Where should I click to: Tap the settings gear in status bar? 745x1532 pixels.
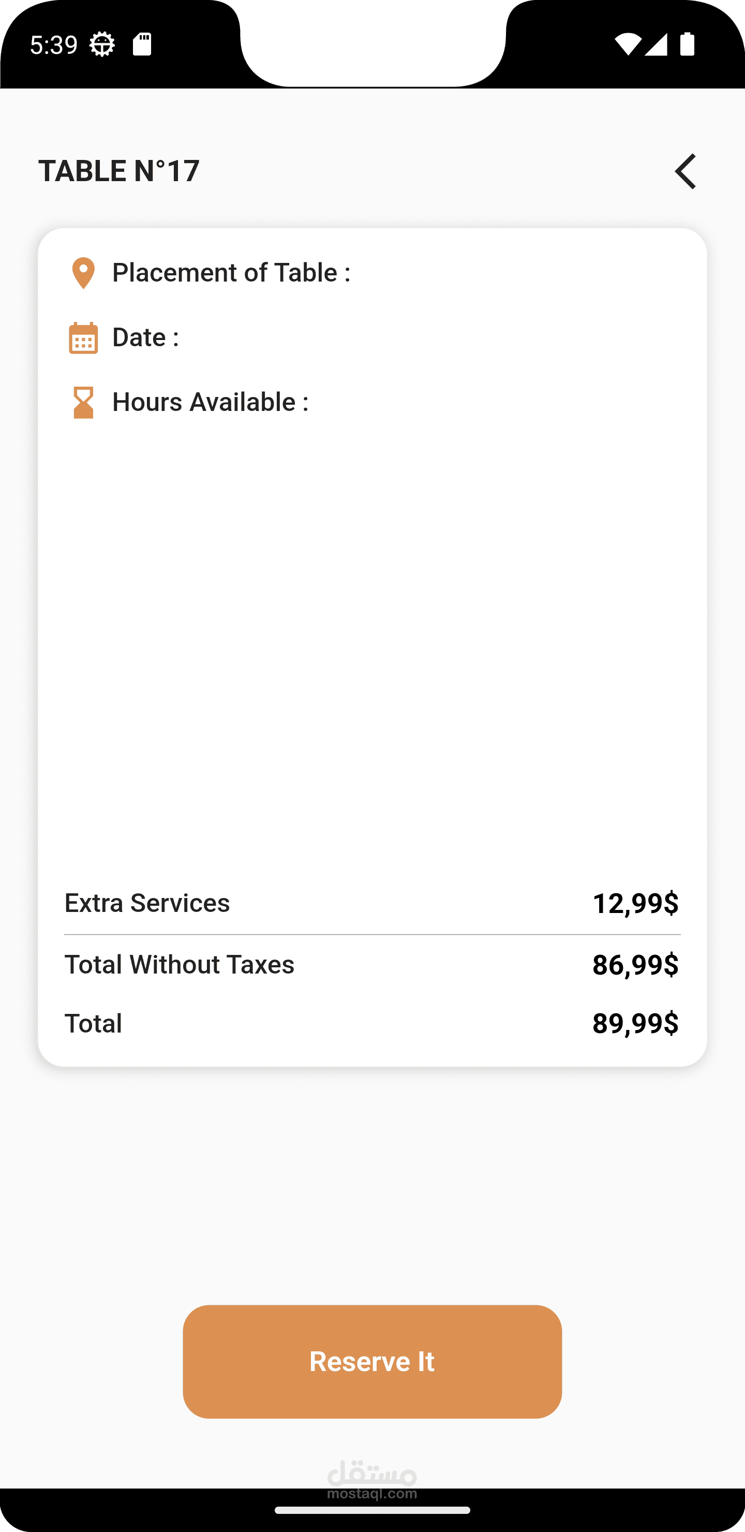coord(102,44)
